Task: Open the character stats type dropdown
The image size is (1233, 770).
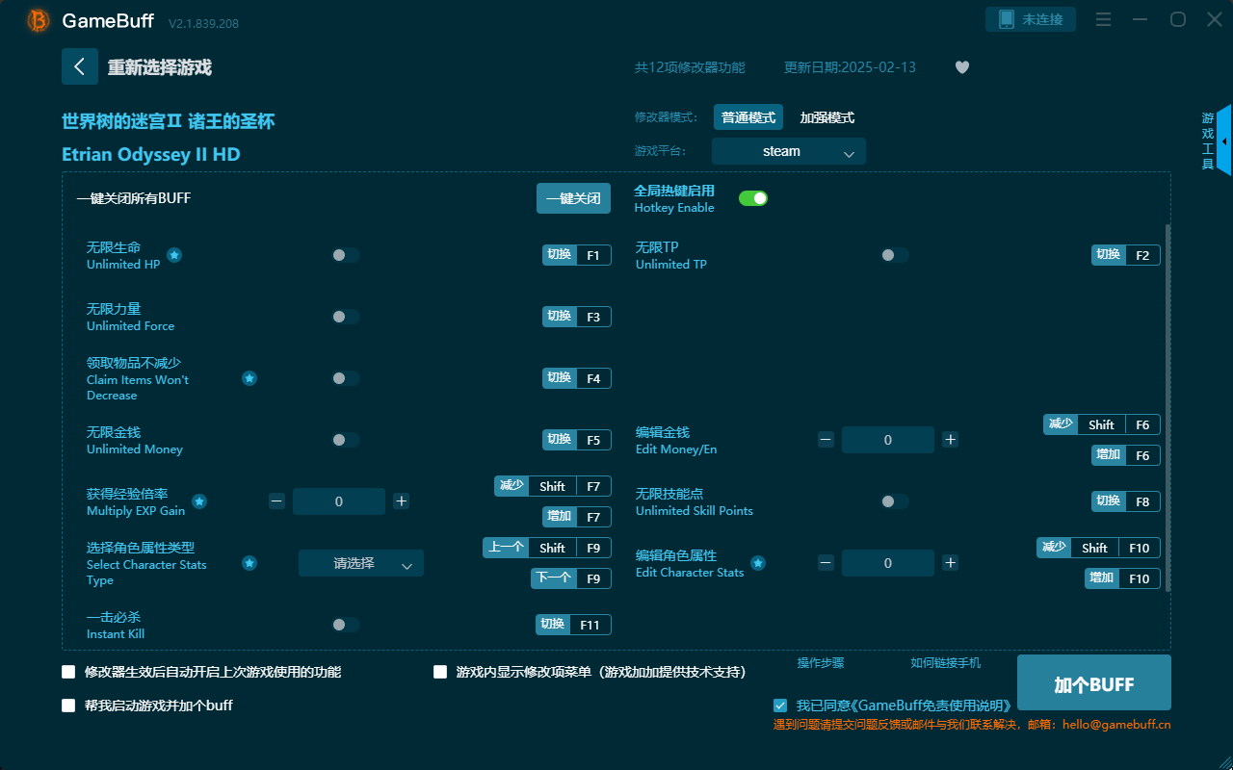Action: click(x=361, y=563)
